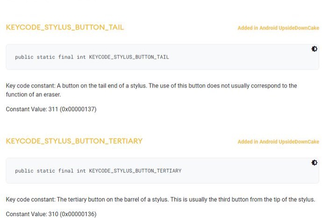The width and height of the screenshot is (328, 218).
Task: Open the UpsideDownCake link beside the TAIL heading
Action: click(x=278, y=28)
